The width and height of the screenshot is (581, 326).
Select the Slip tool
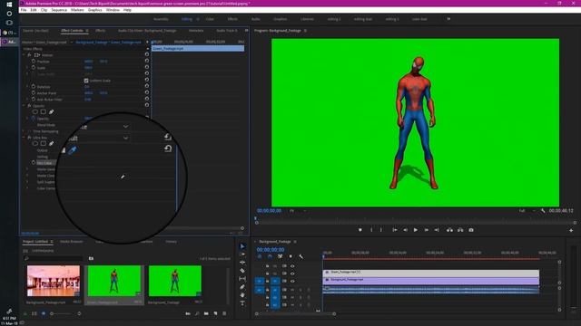242,279
